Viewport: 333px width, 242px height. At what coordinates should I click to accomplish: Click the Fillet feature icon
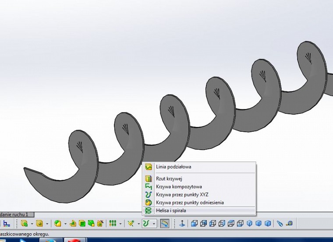pos(57,223)
